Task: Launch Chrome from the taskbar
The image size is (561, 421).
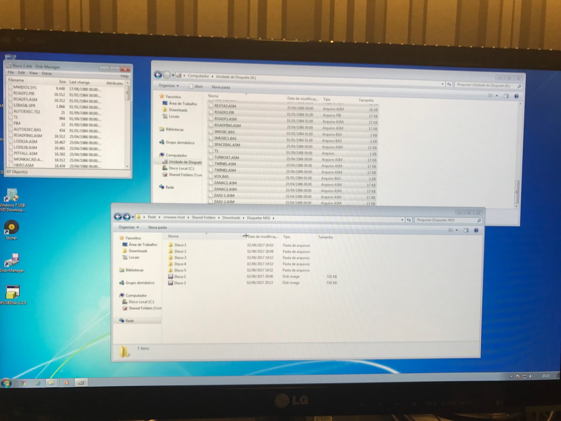Action: click(x=23, y=383)
